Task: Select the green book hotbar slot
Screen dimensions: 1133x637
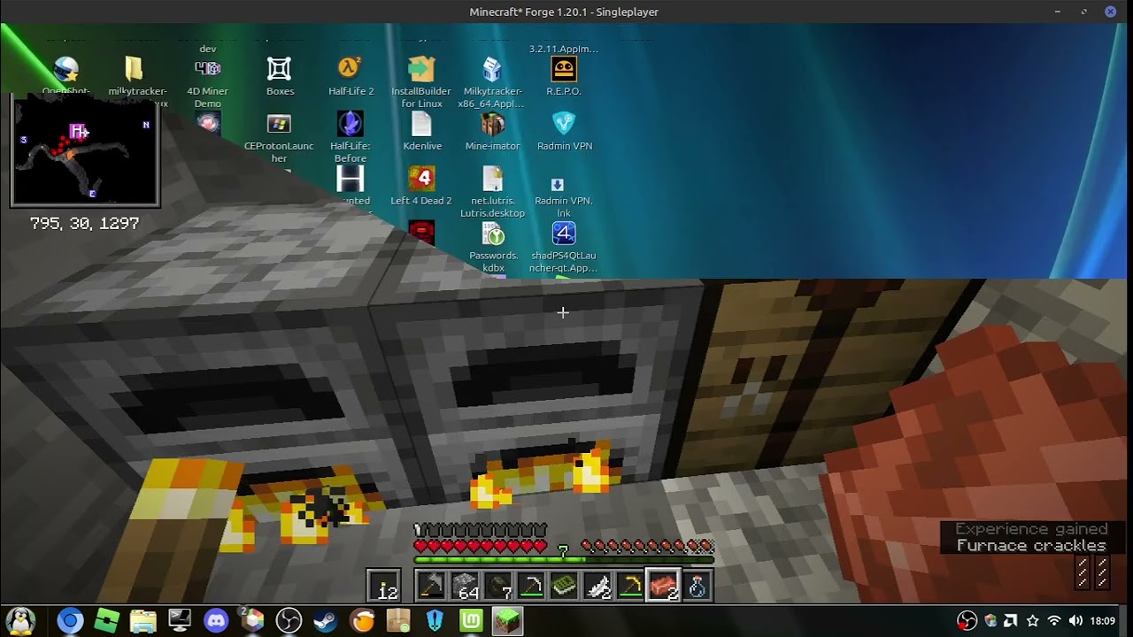Action: 564,586
